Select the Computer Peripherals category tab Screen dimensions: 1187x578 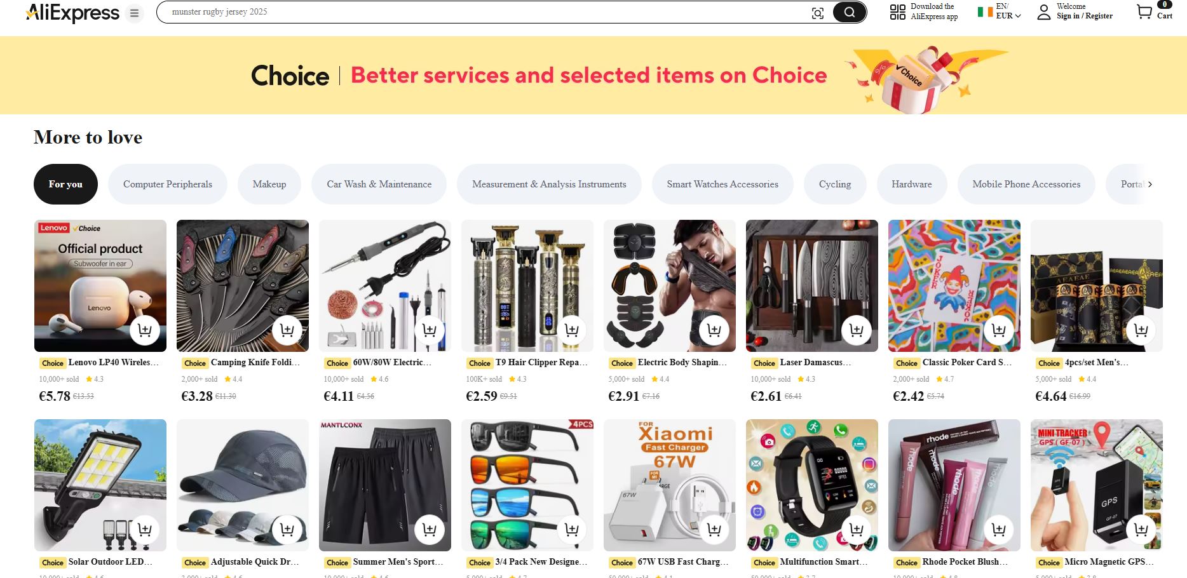[x=168, y=184]
